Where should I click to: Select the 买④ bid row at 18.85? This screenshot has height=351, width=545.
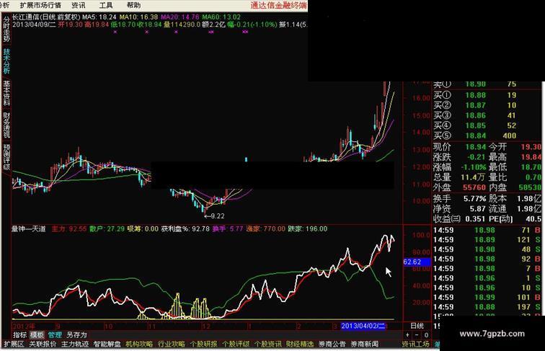(474, 125)
